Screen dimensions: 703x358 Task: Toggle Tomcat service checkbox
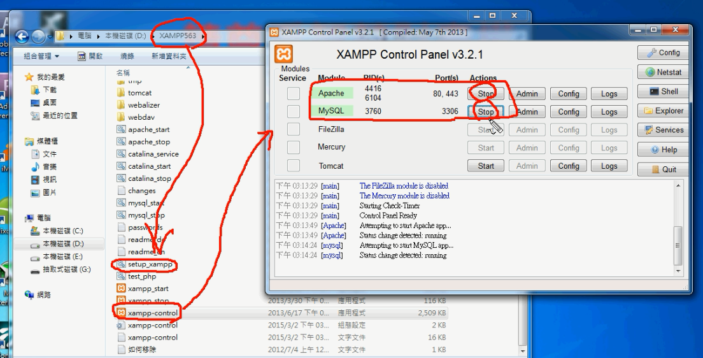click(x=293, y=166)
